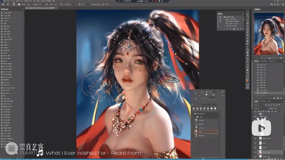Hide the selected portrait layer via eye icon
Image resolution: width=285 pixels, height=160 pixels.
255,152
